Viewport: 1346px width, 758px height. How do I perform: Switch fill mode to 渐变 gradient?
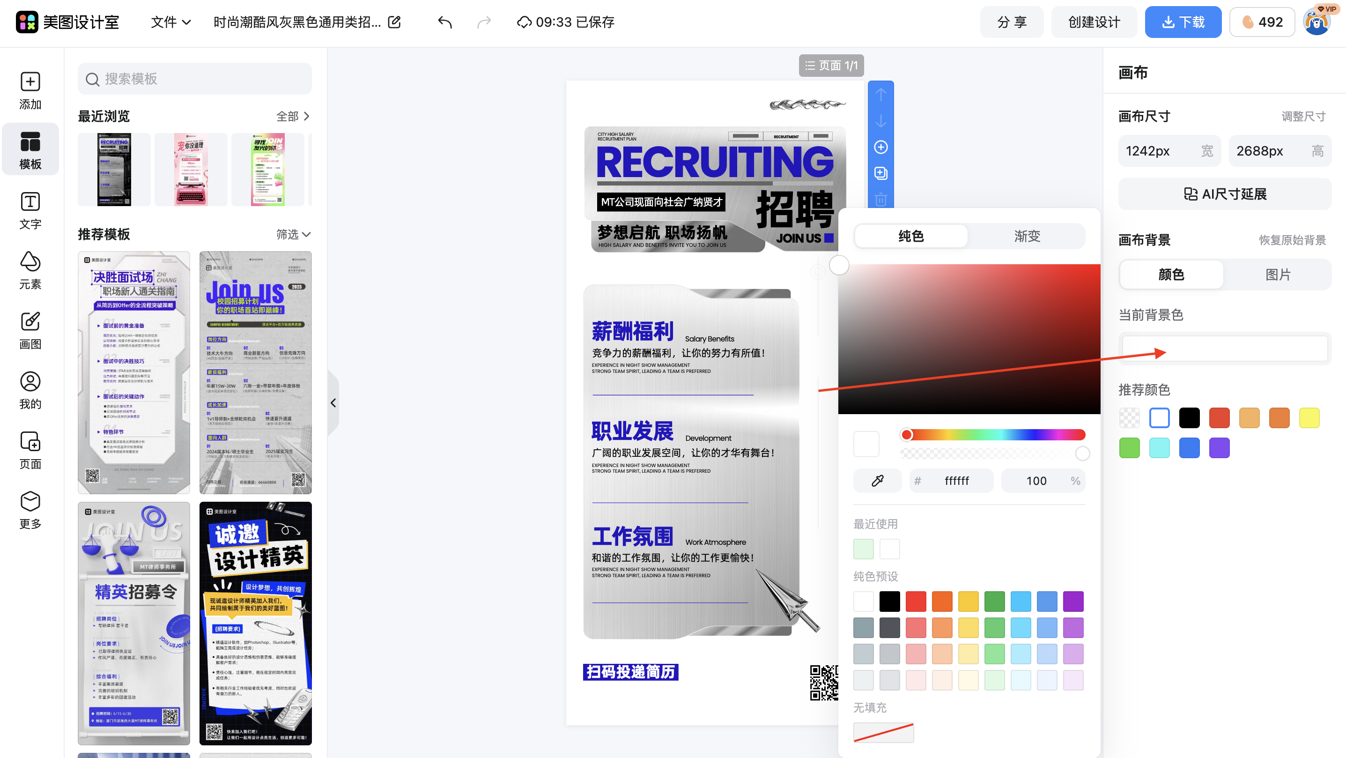tap(1026, 236)
